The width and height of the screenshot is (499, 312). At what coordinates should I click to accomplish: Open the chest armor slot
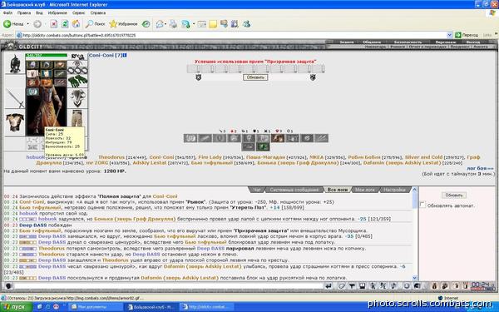point(15,122)
